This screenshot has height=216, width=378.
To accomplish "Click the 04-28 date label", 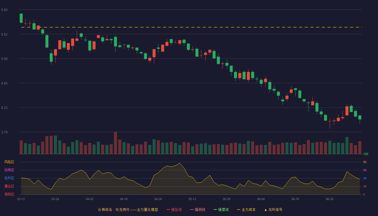I will tap(158, 199).
